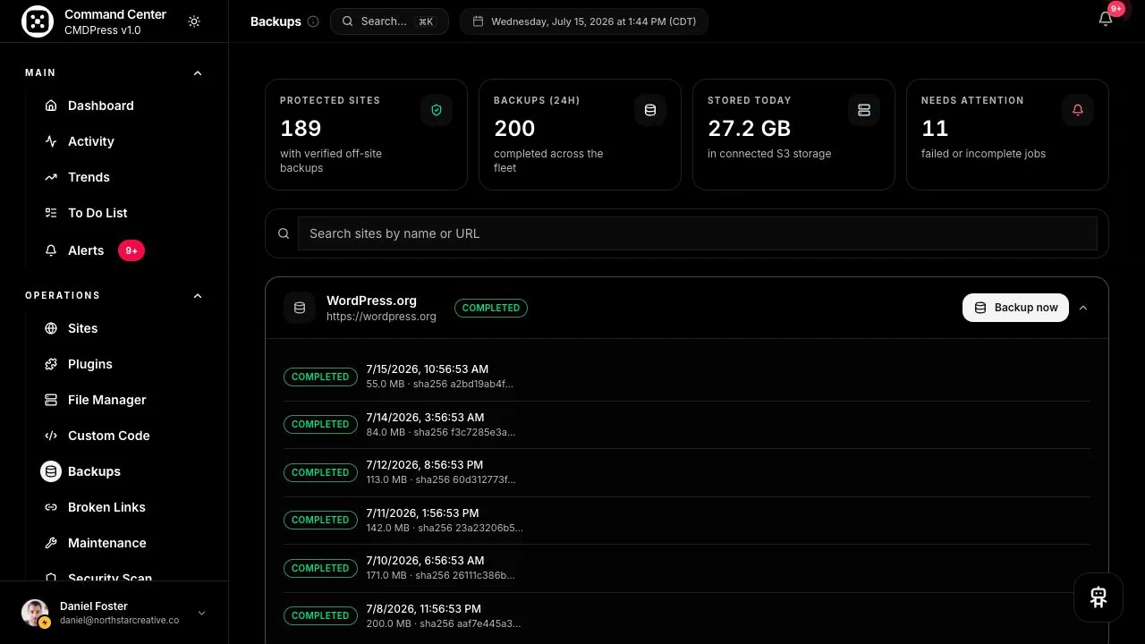This screenshot has width=1145, height=644.
Task: Click the magnifier icon in sites search
Action: tap(284, 233)
